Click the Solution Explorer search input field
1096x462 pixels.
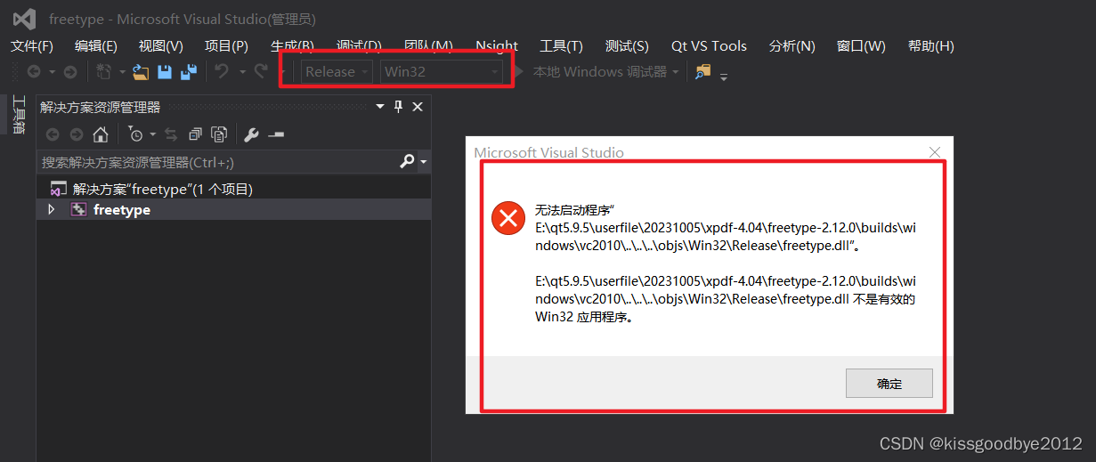[x=218, y=162]
